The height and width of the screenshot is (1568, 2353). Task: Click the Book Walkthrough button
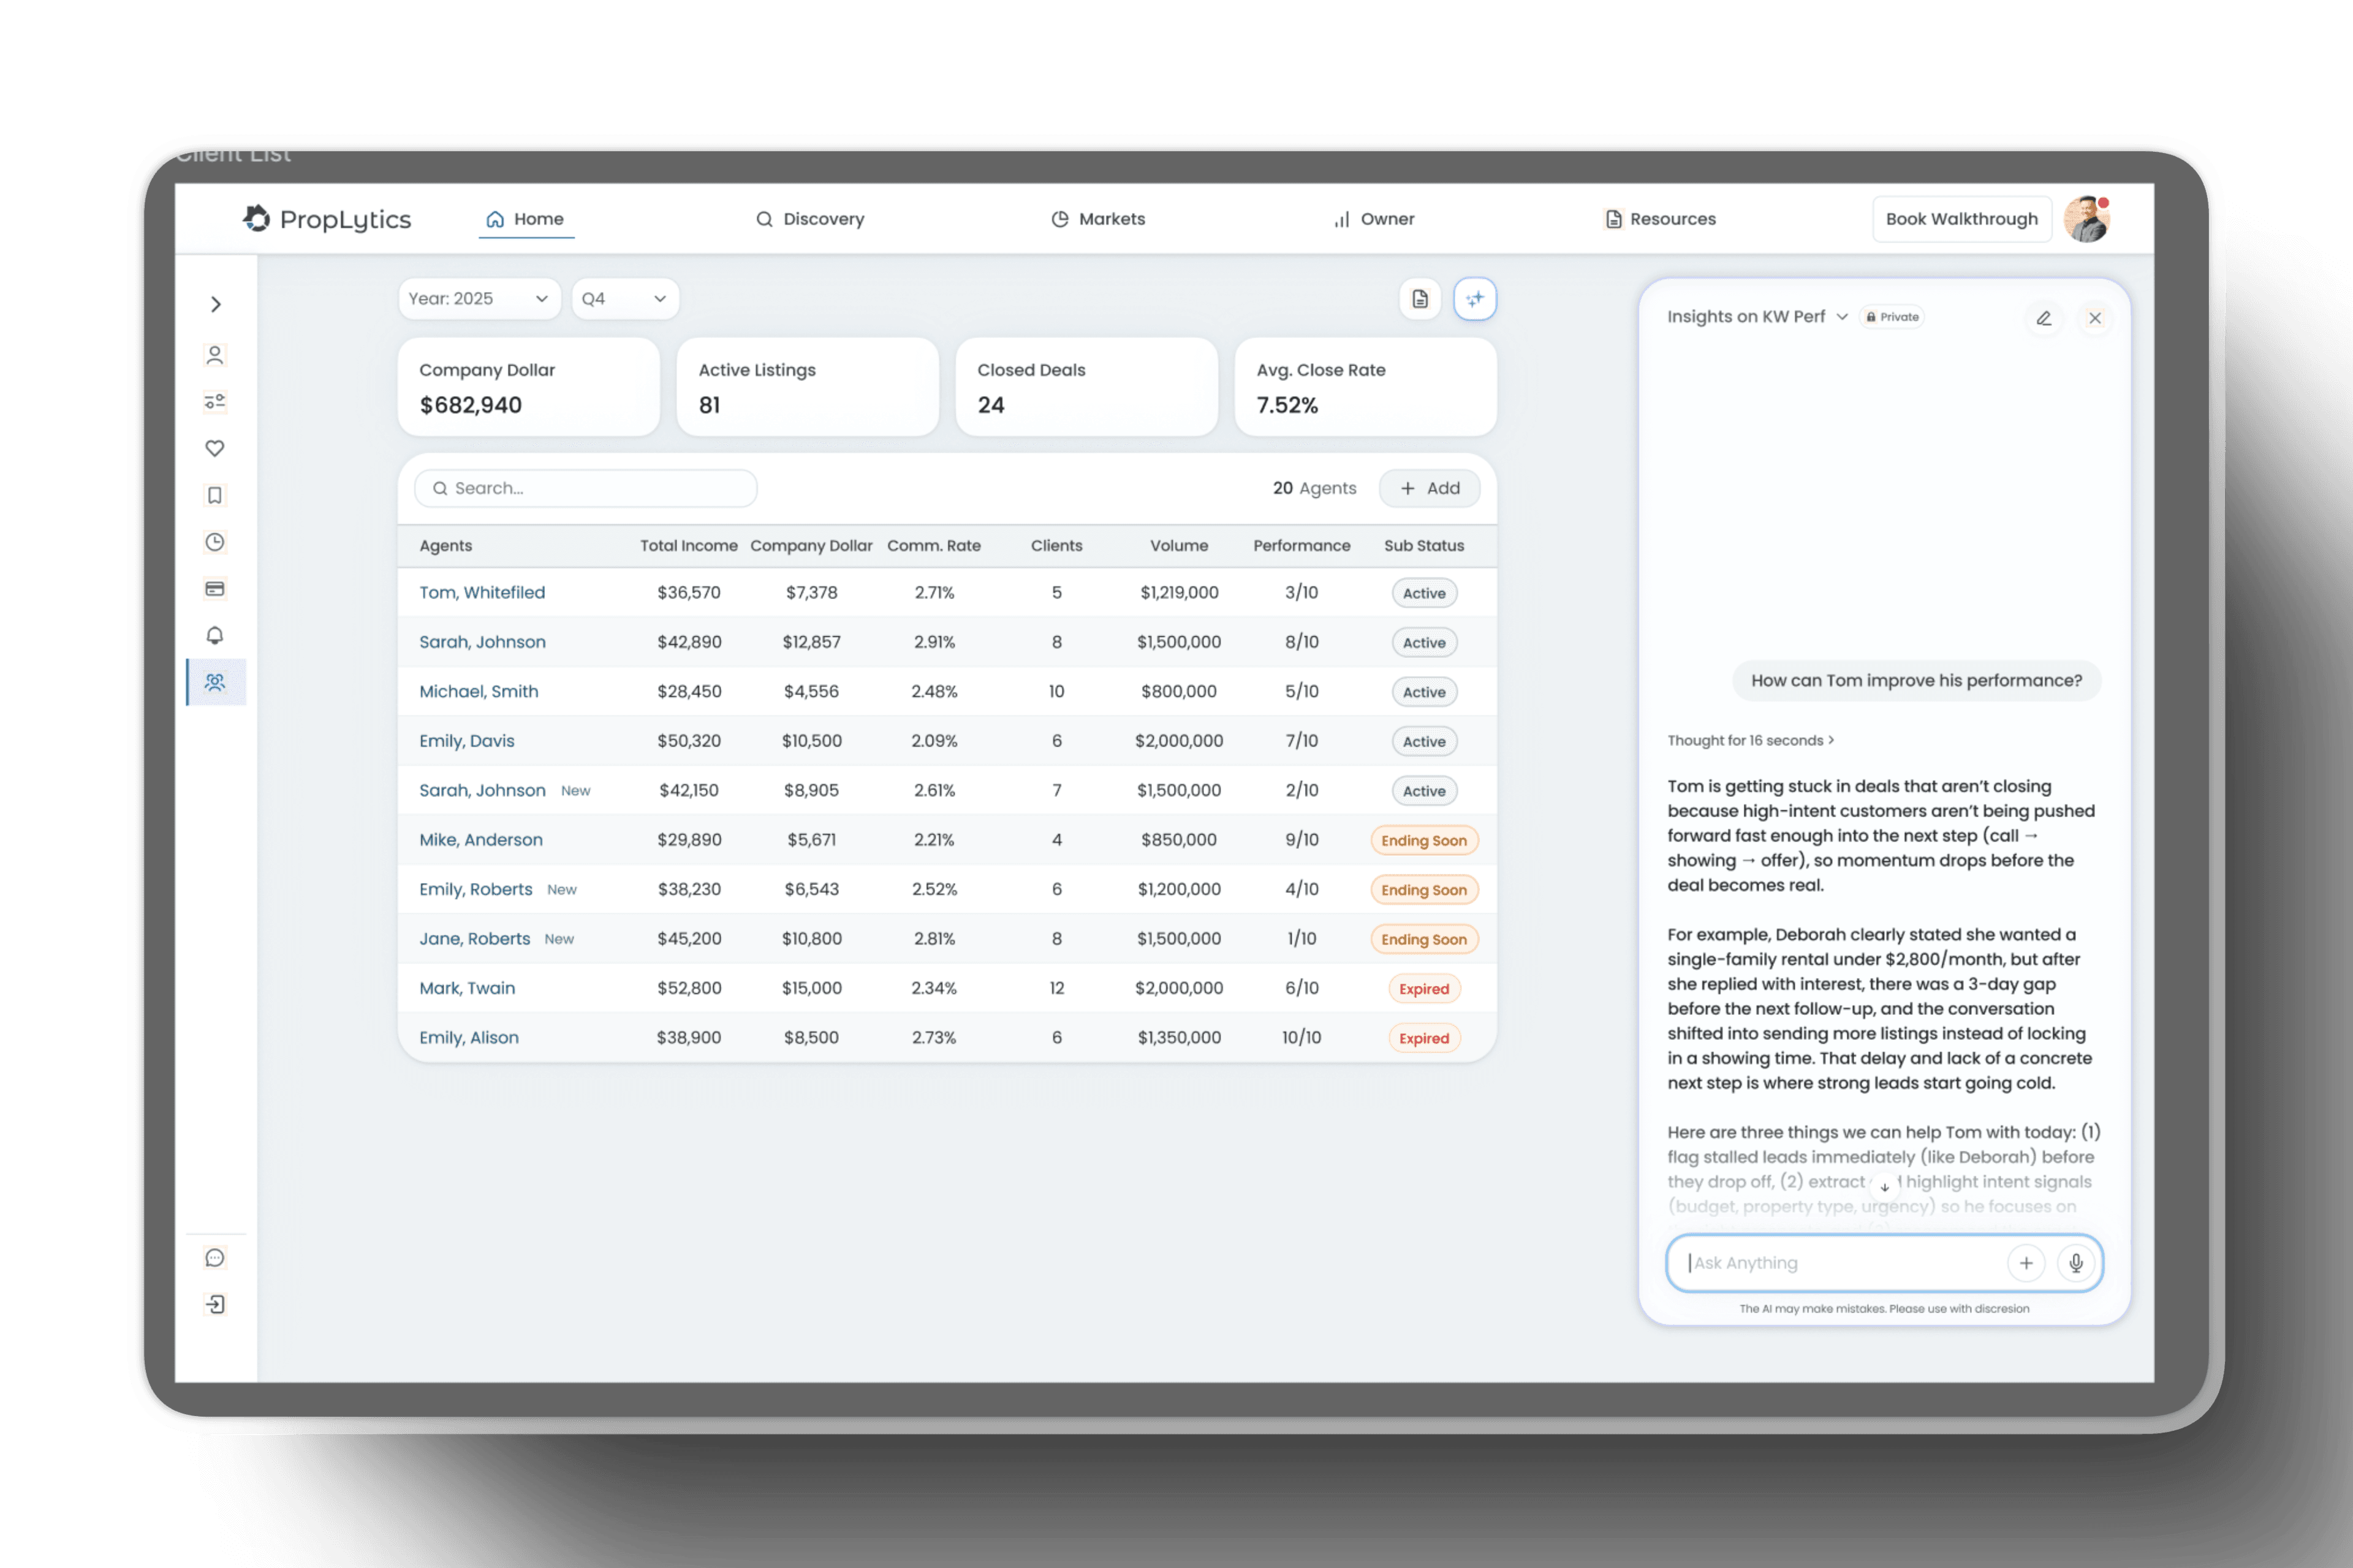point(1961,219)
